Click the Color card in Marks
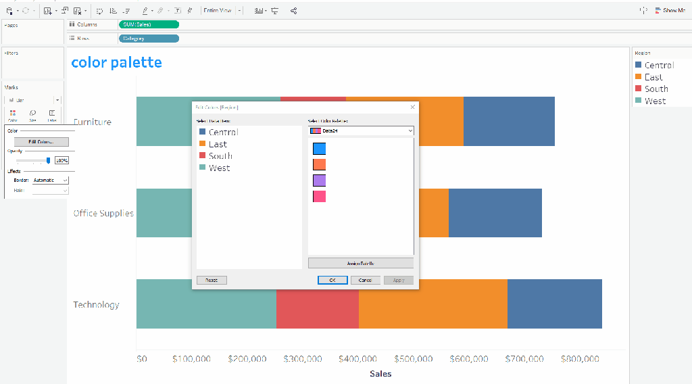 [x=12, y=114]
